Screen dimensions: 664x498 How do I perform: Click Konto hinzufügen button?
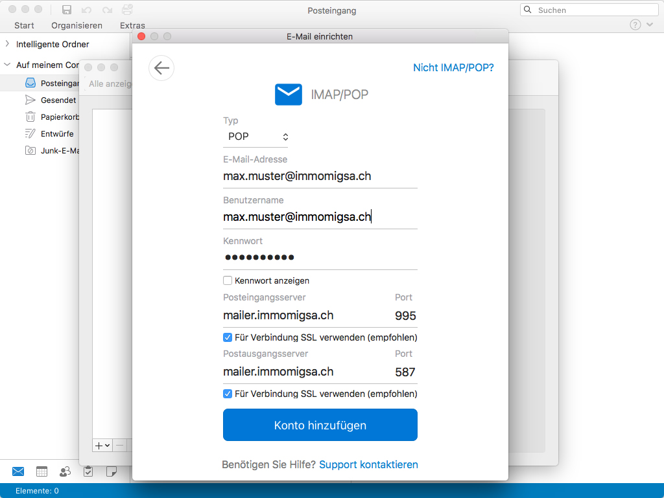[320, 425]
